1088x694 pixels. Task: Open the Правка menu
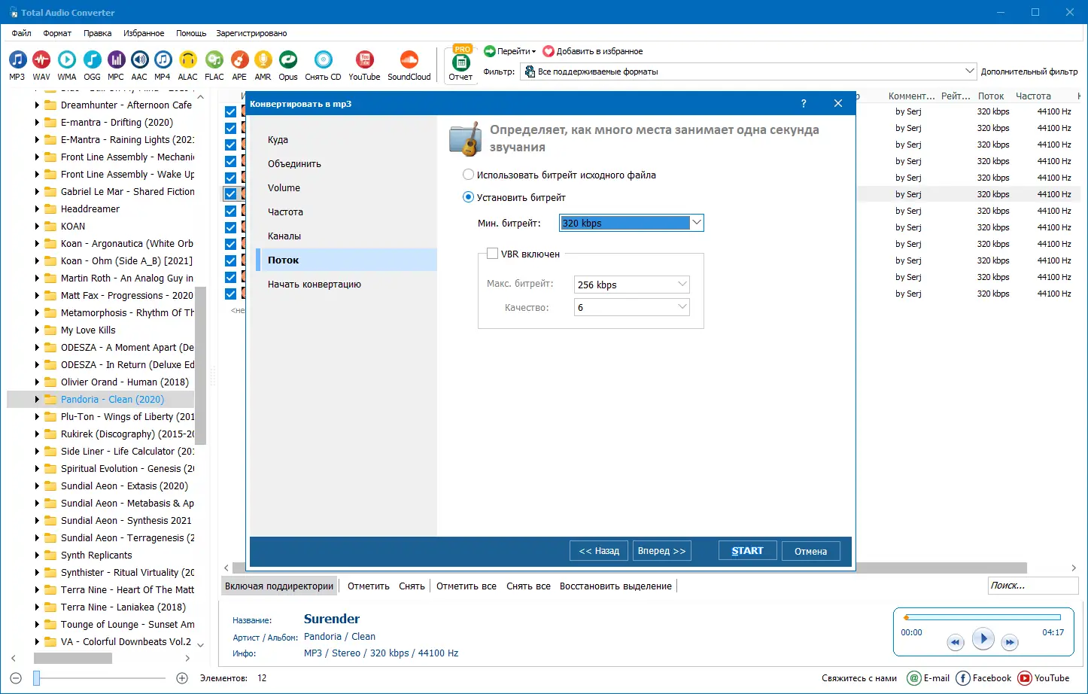pyautogui.click(x=98, y=33)
